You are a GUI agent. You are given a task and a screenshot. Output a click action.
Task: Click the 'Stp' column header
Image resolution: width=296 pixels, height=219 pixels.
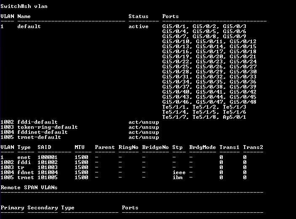coord(177,147)
